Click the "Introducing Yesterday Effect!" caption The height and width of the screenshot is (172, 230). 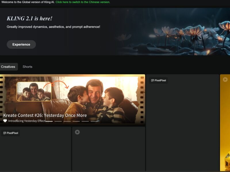click(27, 121)
